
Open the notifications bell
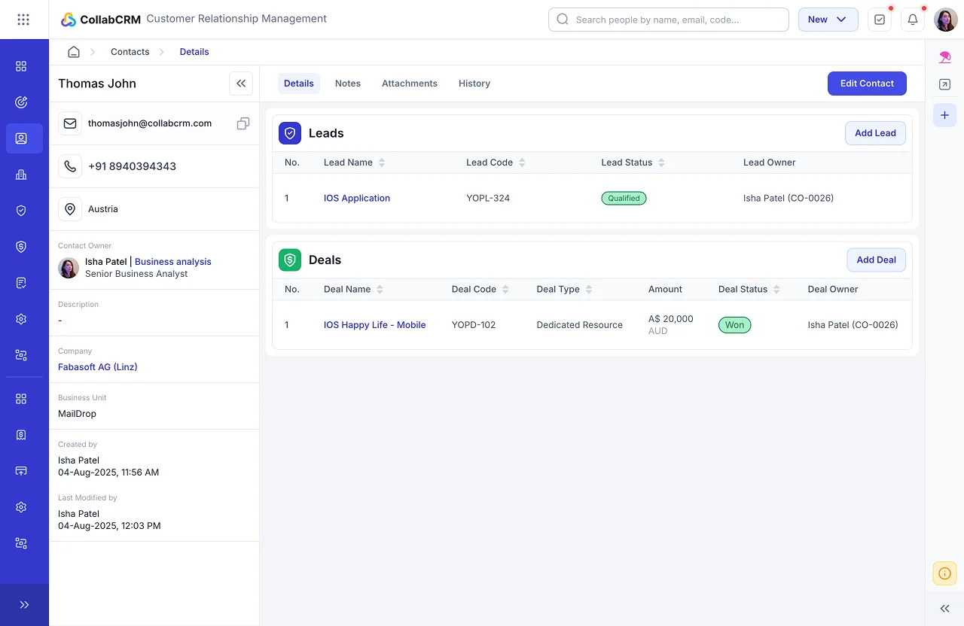click(x=913, y=20)
